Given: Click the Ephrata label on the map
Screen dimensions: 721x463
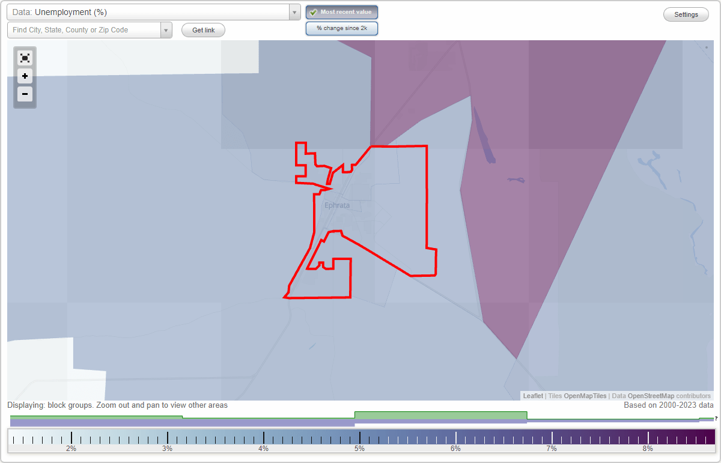Looking at the screenshot, I should (x=336, y=205).
